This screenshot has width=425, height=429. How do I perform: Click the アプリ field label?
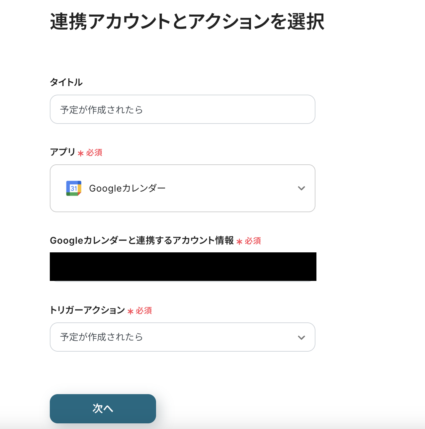click(x=62, y=152)
